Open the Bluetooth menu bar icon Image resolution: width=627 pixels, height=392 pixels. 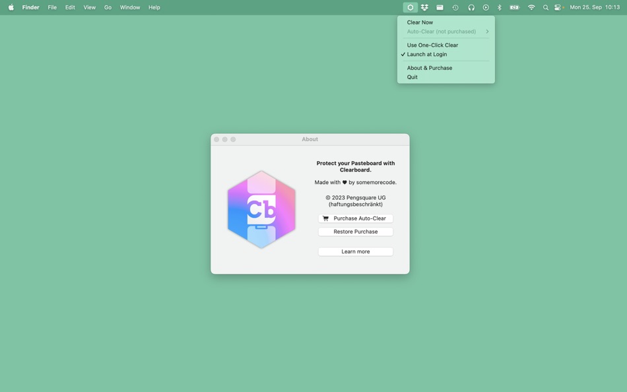tap(500, 7)
